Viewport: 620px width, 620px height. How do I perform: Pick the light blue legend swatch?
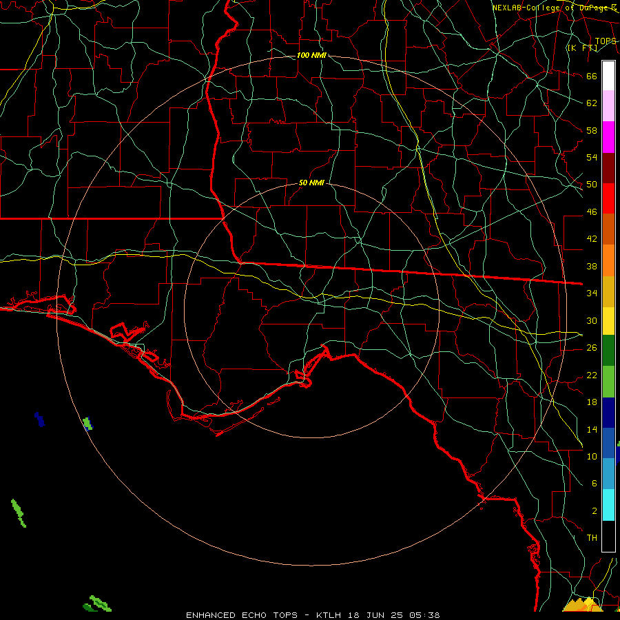(608, 474)
